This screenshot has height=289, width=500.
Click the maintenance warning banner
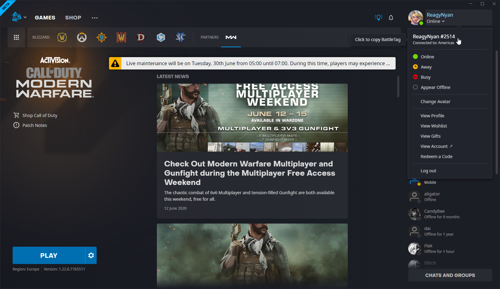(252, 63)
